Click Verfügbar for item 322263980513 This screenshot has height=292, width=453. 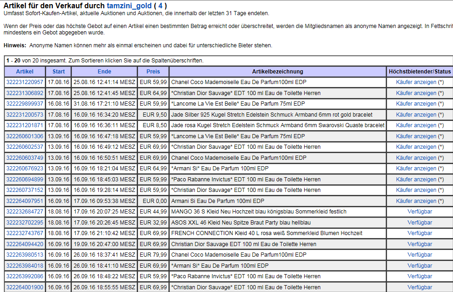pos(420,255)
